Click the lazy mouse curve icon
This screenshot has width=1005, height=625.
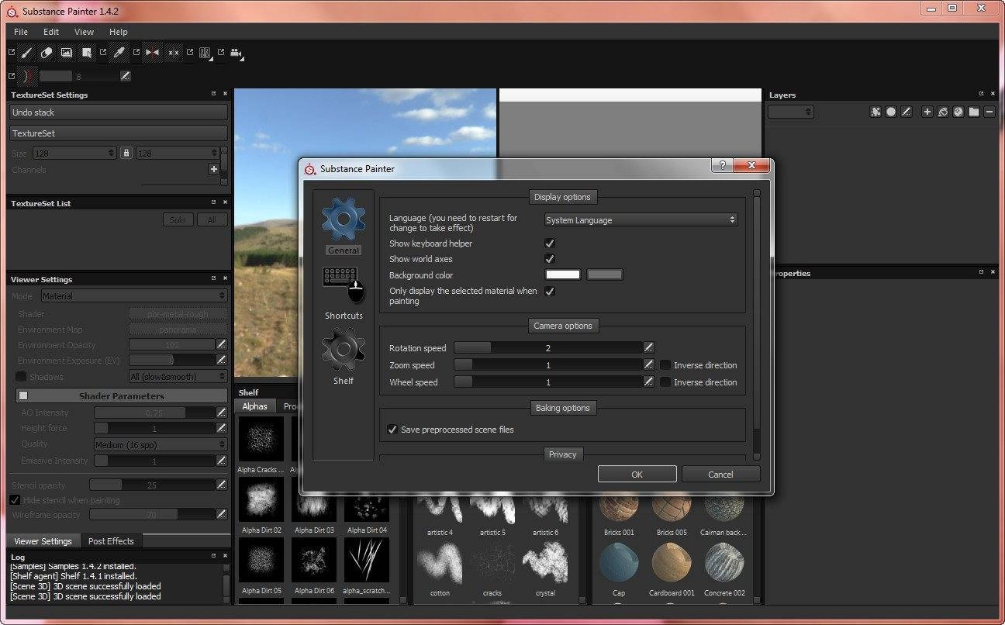point(27,76)
